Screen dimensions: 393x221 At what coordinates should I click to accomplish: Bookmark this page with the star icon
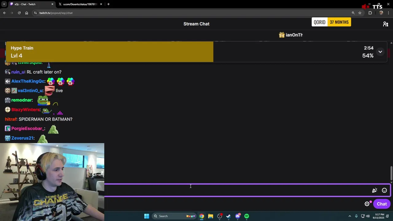pos(360,13)
